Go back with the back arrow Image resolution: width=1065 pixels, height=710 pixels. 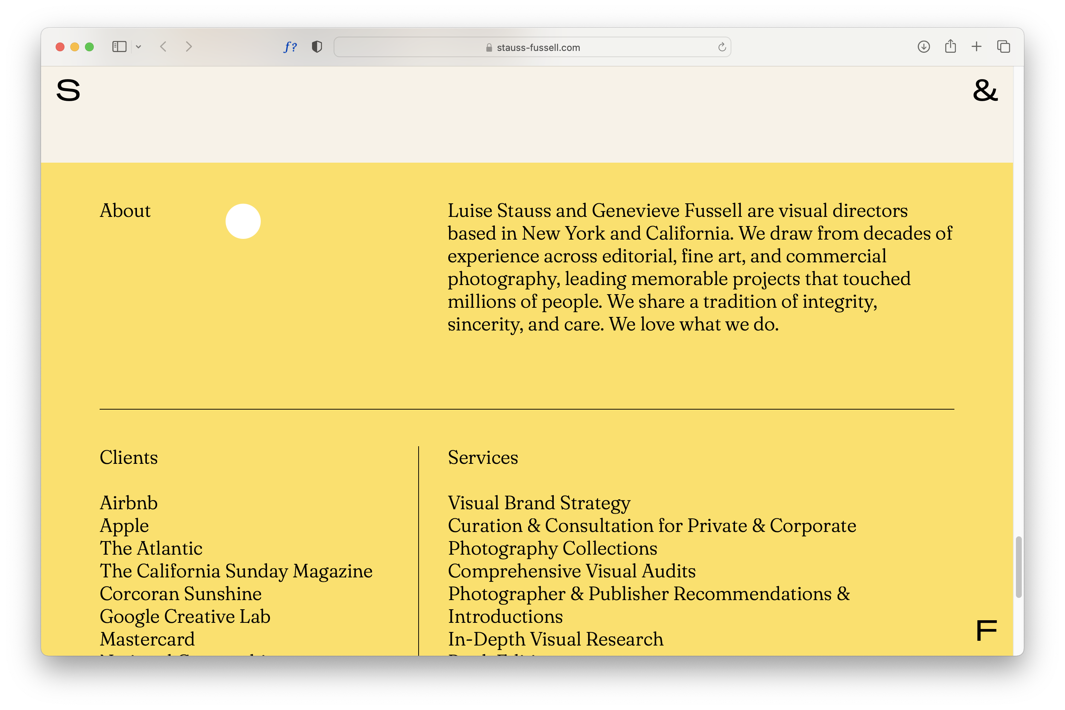[x=163, y=47]
